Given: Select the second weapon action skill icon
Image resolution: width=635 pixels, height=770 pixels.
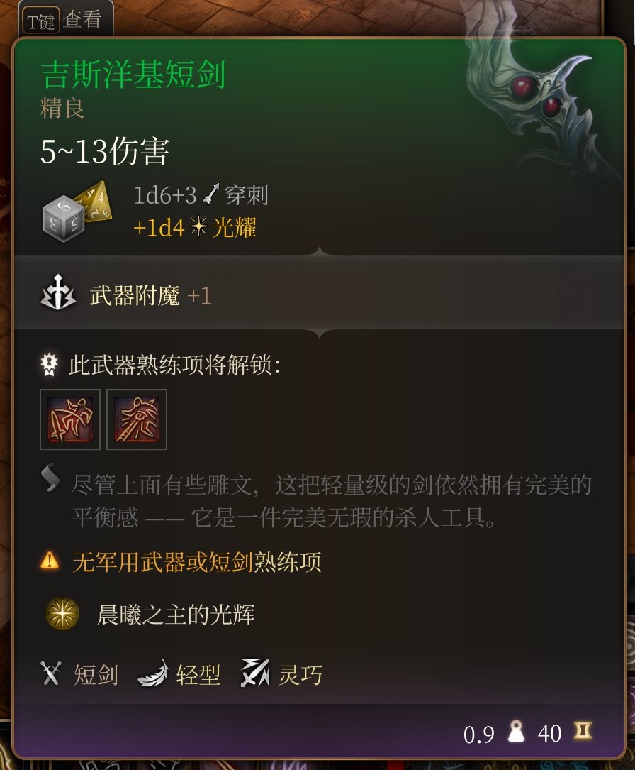Looking at the screenshot, I should pyautogui.click(x=137, y=419).
